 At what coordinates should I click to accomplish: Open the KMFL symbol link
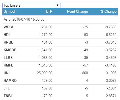pyautogui.click(x=8, y=65)
